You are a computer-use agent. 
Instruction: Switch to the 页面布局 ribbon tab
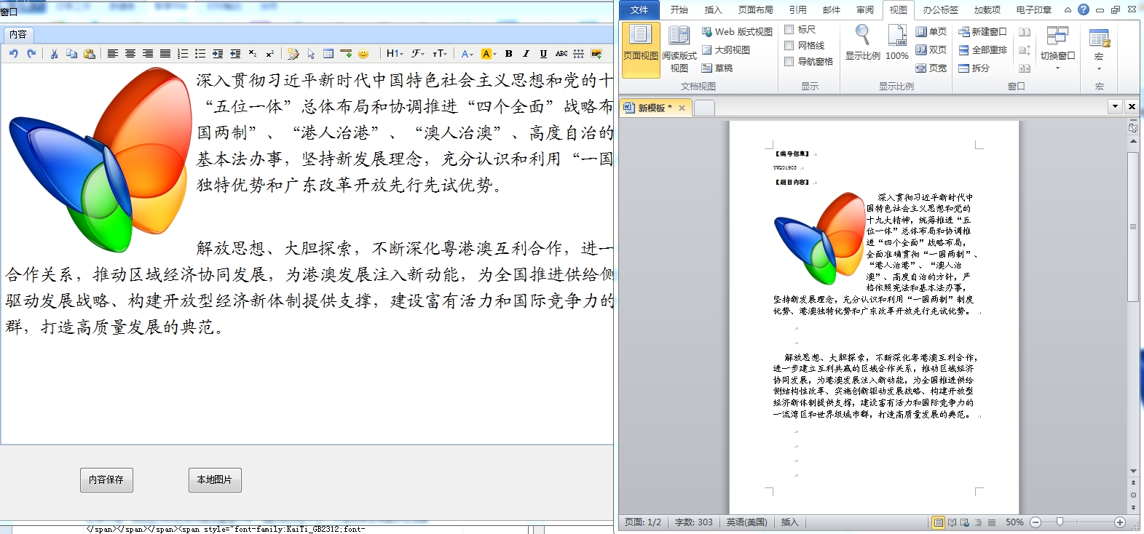pos(756,10)
